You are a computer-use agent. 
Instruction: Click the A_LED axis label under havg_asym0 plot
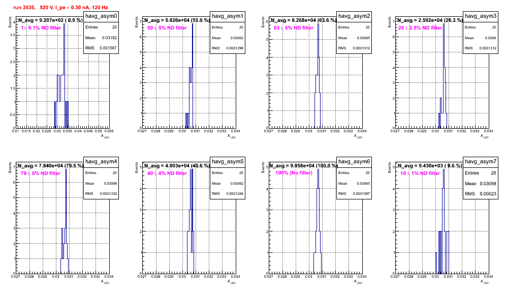pyautogui.click(x=105, y=136)
